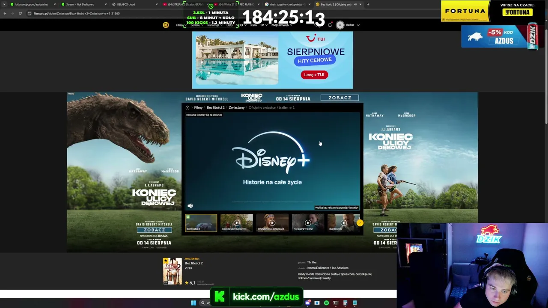Play the Wszyscy moi wrogowie trailer thumbnail
The height and width of the screenshot is (308, 548).
[272, 223]
